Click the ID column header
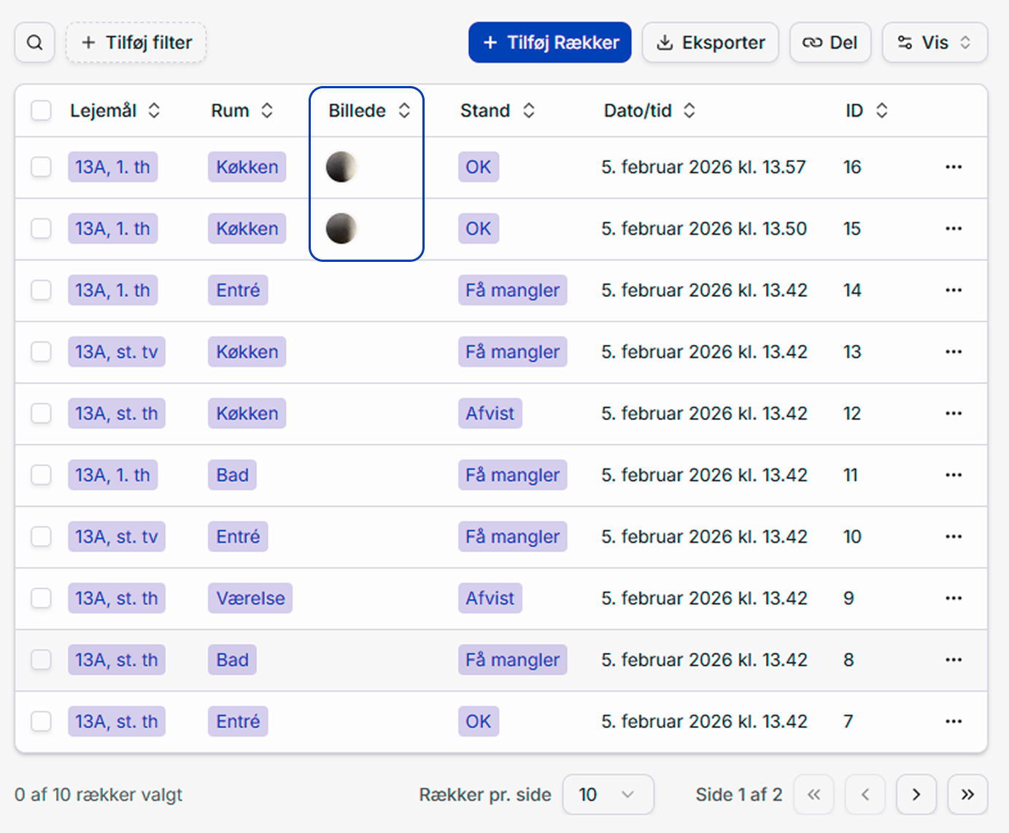The height and width of the screenshot is (833, 1009). (x=865, y=110)
